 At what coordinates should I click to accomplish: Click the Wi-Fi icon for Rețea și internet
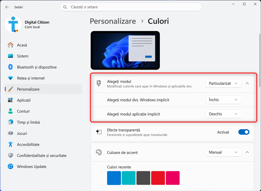pyautogui.click(x=10, y=78)
